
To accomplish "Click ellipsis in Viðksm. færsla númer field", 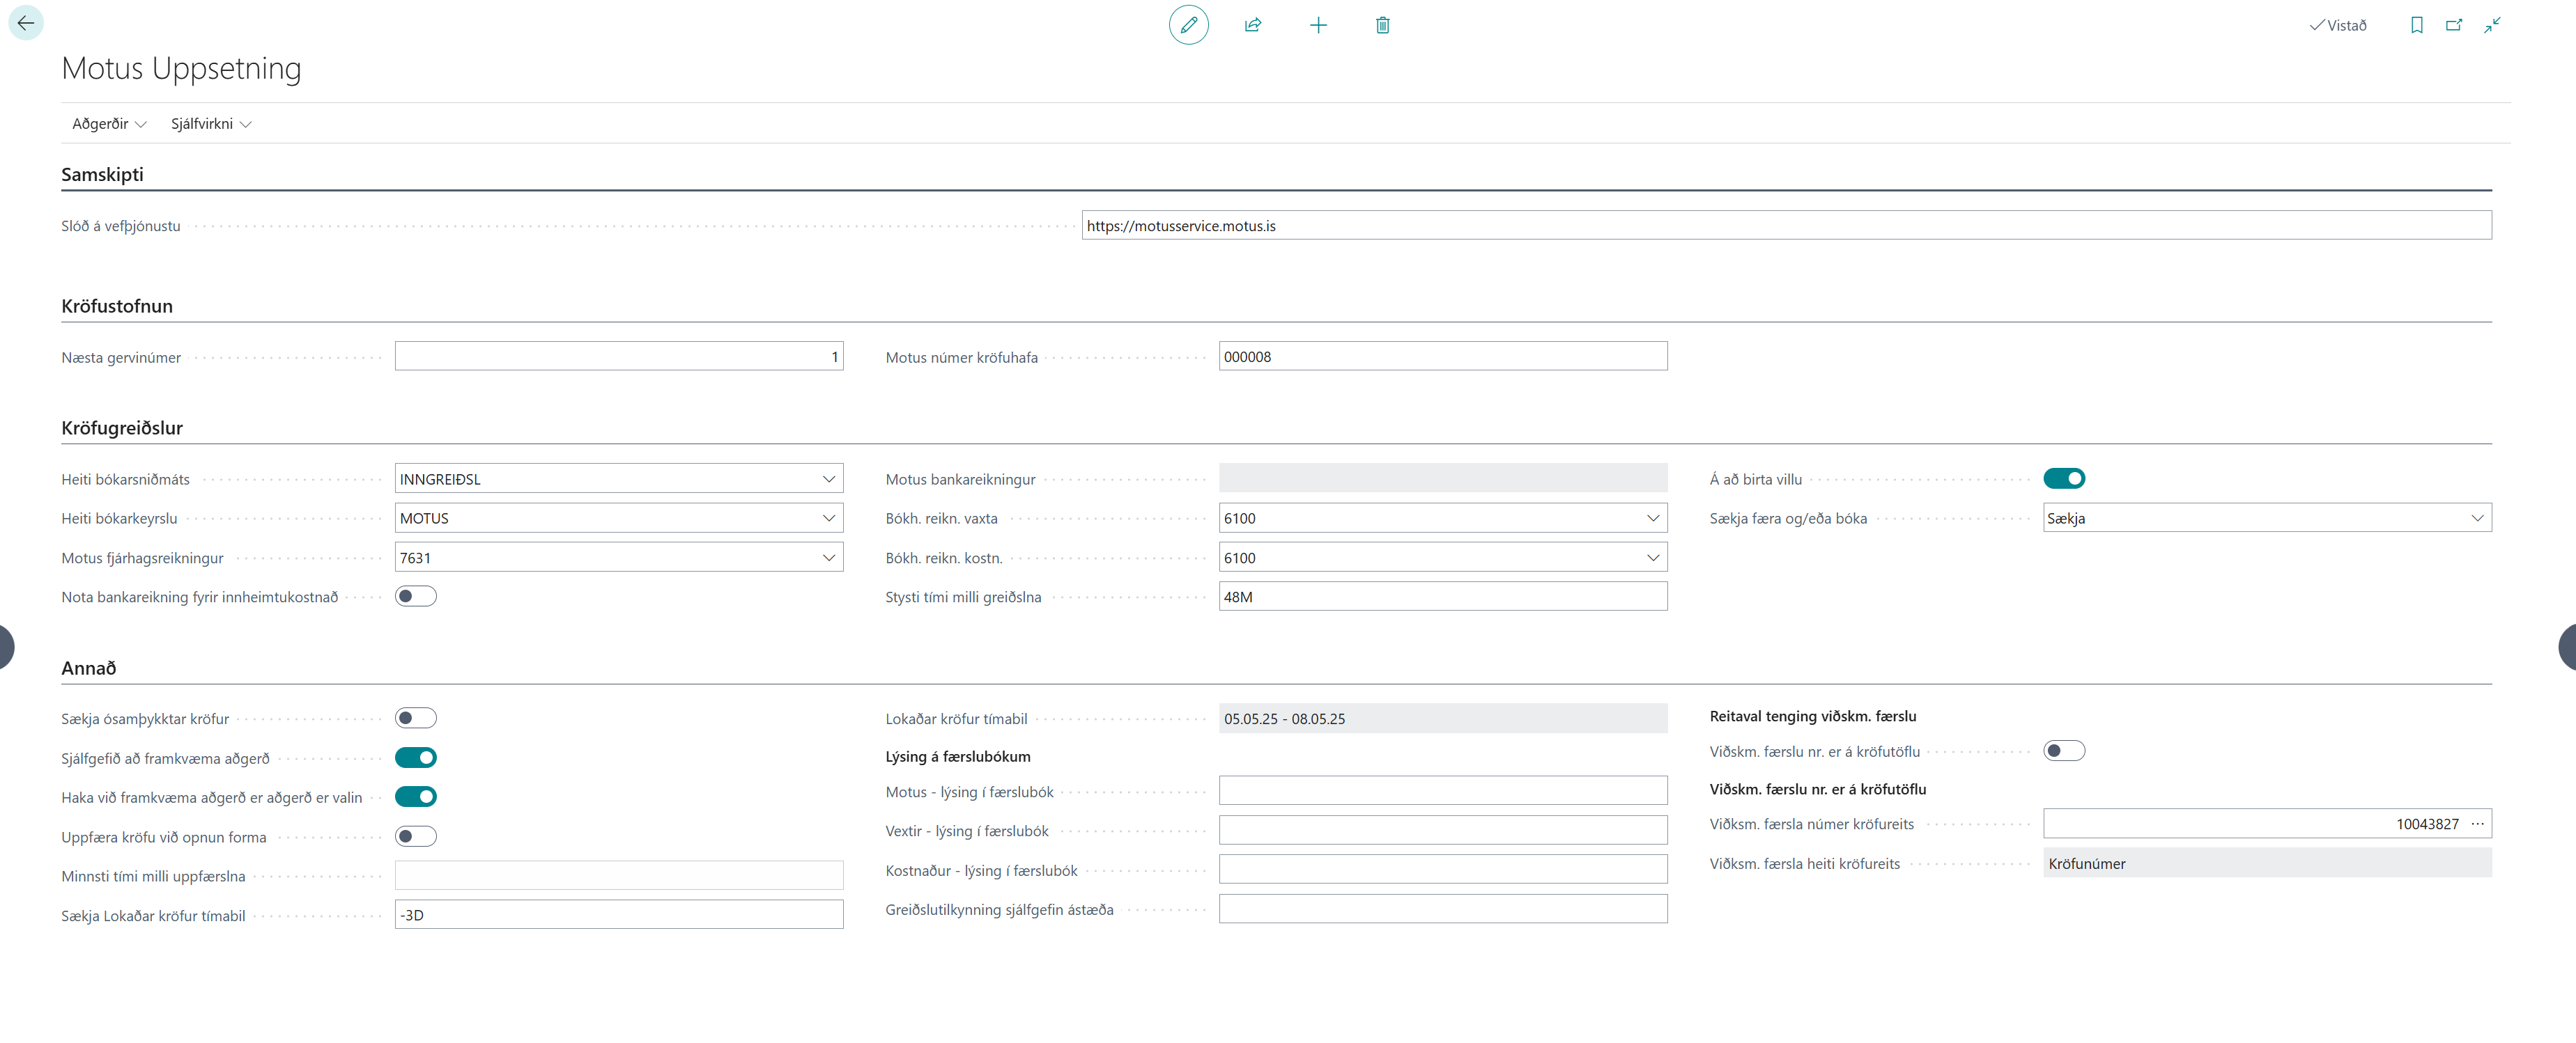I will coord(2477,824).
